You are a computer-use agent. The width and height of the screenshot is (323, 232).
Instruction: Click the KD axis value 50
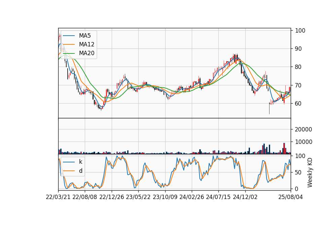[x=298, y=172]
